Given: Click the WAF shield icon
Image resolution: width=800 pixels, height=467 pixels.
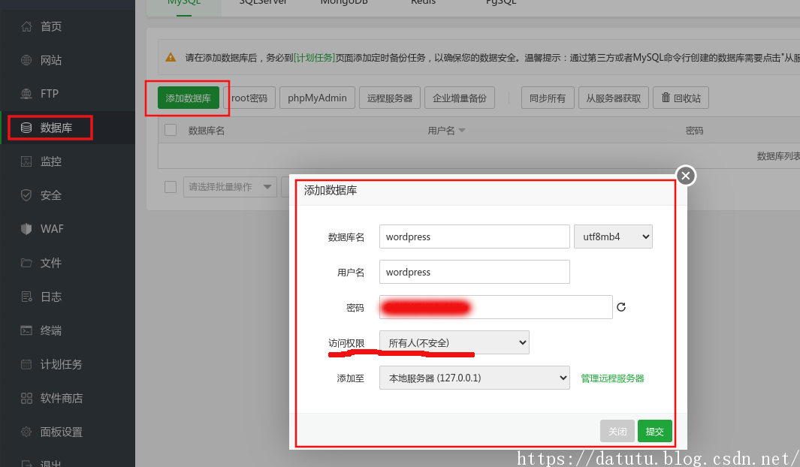Looking at the screenshot, I should pos(26,229).
